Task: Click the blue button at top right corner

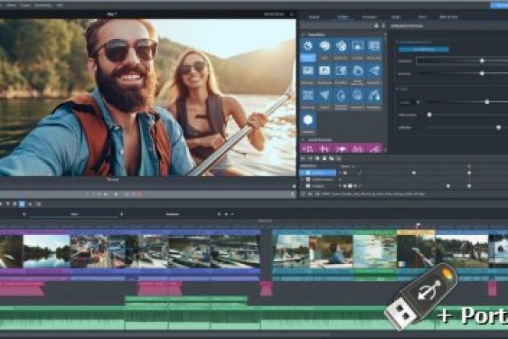Action: click(x=498, y=5)
